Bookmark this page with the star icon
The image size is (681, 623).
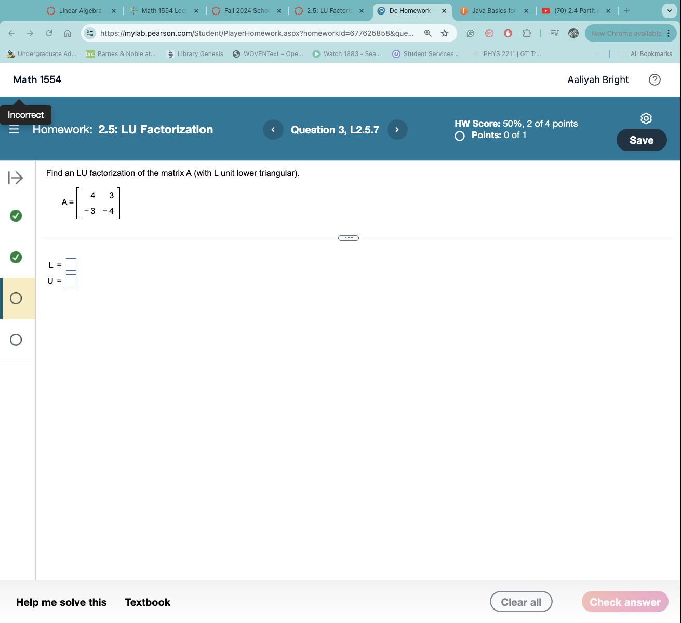coord(445,33)
